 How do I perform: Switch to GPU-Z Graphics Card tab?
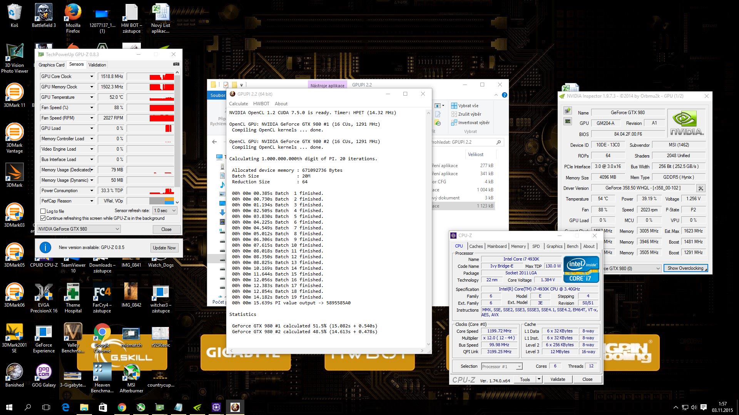point(52,65)
